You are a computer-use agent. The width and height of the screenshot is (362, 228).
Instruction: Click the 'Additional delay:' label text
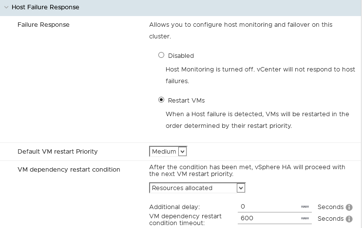point(174,207)
